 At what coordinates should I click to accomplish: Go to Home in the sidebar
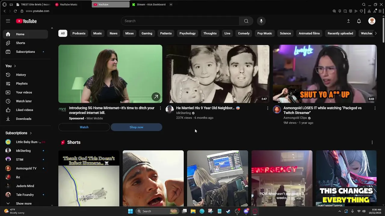(25, 34)
